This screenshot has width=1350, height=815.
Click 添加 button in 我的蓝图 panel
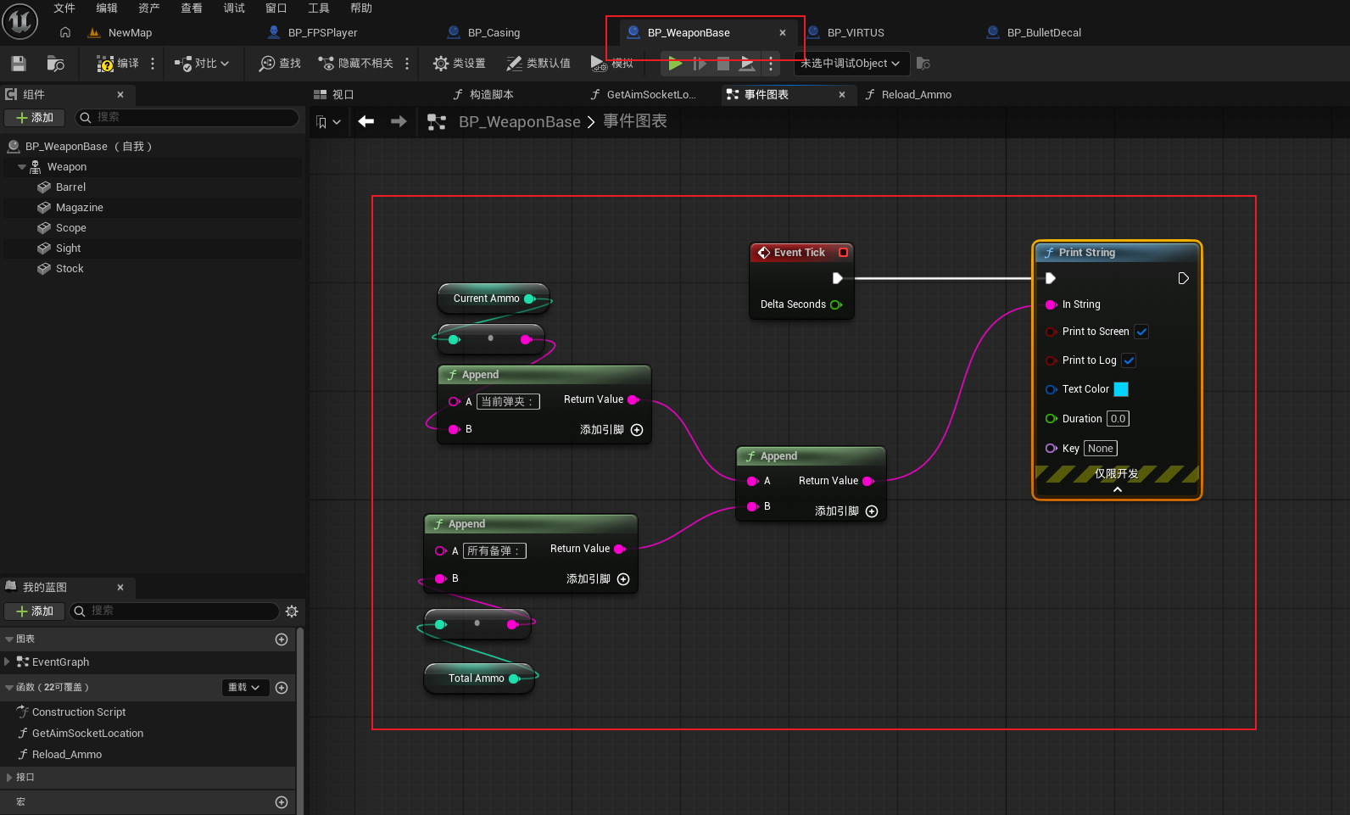point(35,611)
